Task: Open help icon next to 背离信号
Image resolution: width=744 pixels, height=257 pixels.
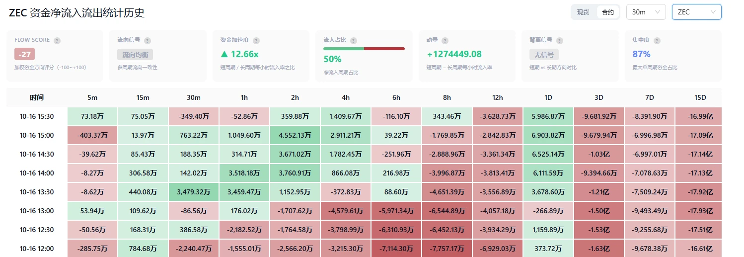Action: [x=560, y=40]
